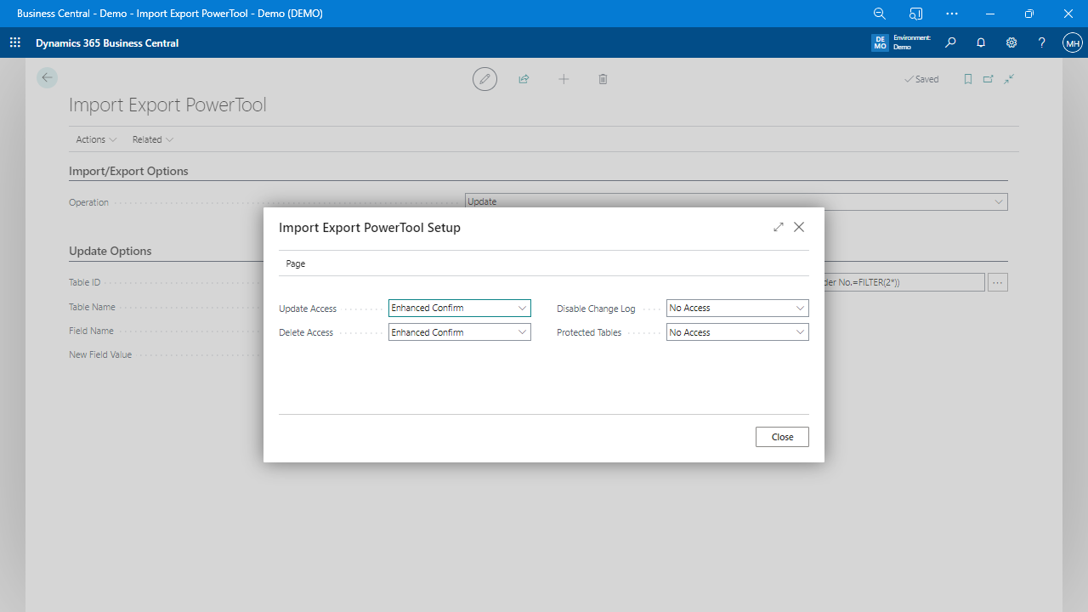Screen dimensions: 1088x612
Task: Open MH account menu
Action: [x=1072, y=42]
